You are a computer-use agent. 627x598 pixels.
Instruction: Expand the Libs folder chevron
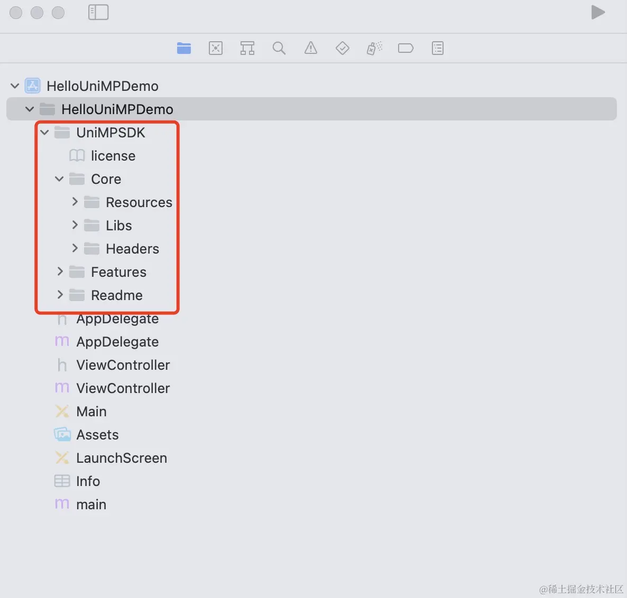tap(75, 225)
